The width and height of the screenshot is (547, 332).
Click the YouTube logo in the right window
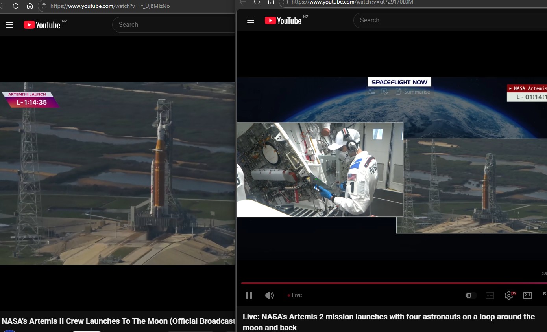coord(283,20)
